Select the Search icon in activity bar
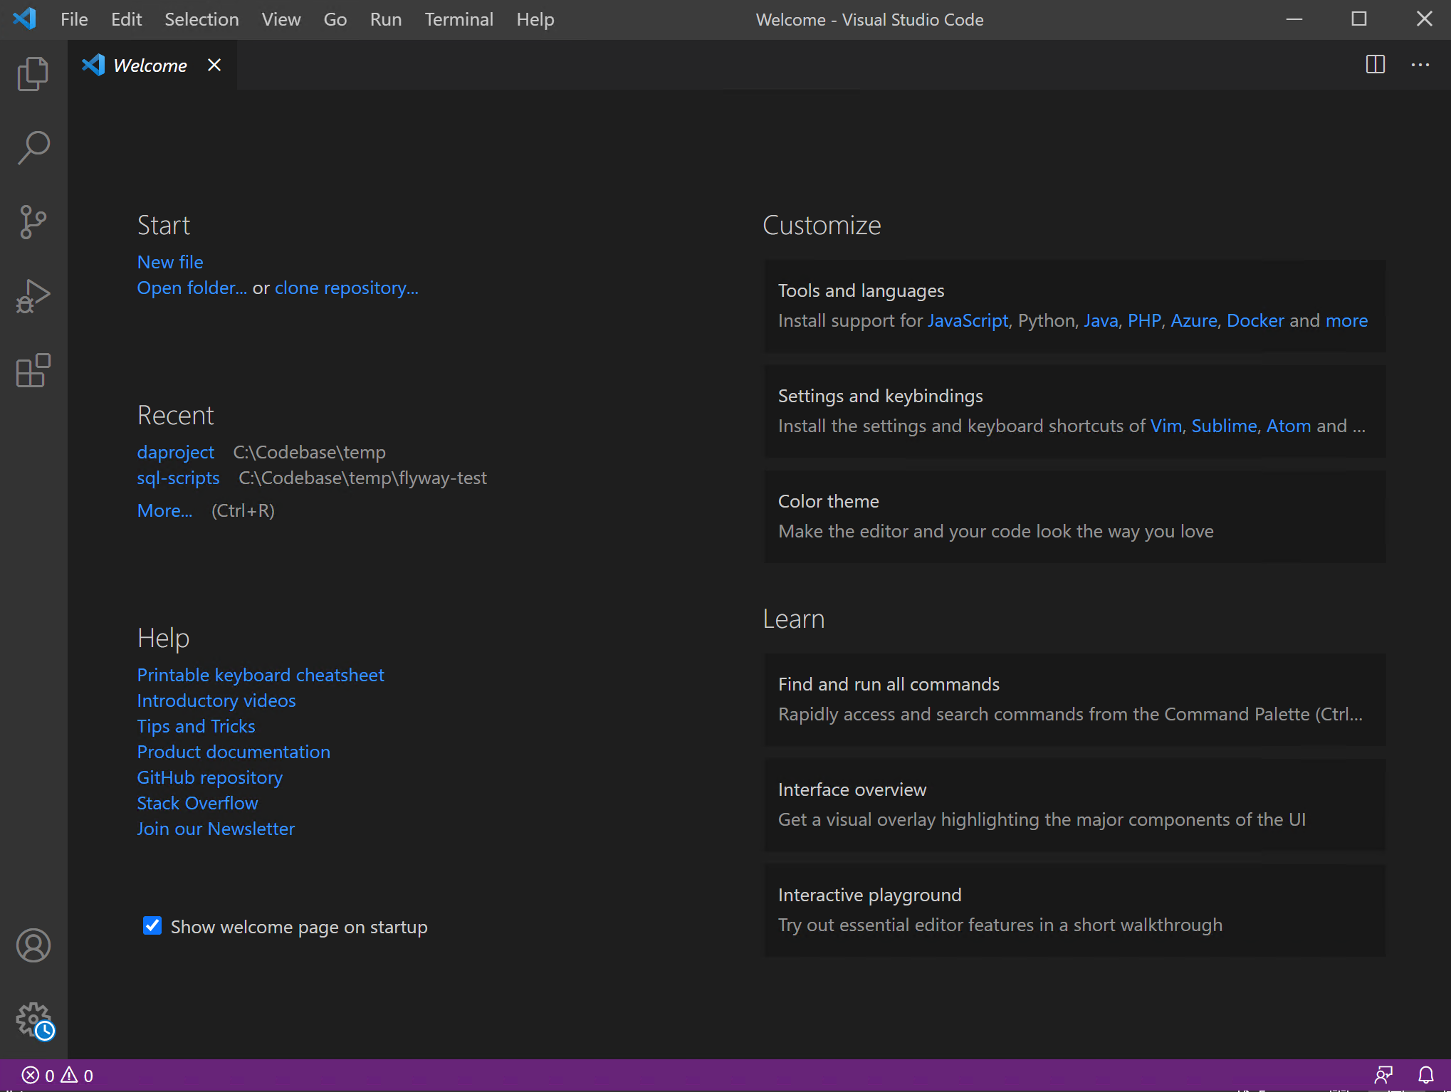 [33, 147]
